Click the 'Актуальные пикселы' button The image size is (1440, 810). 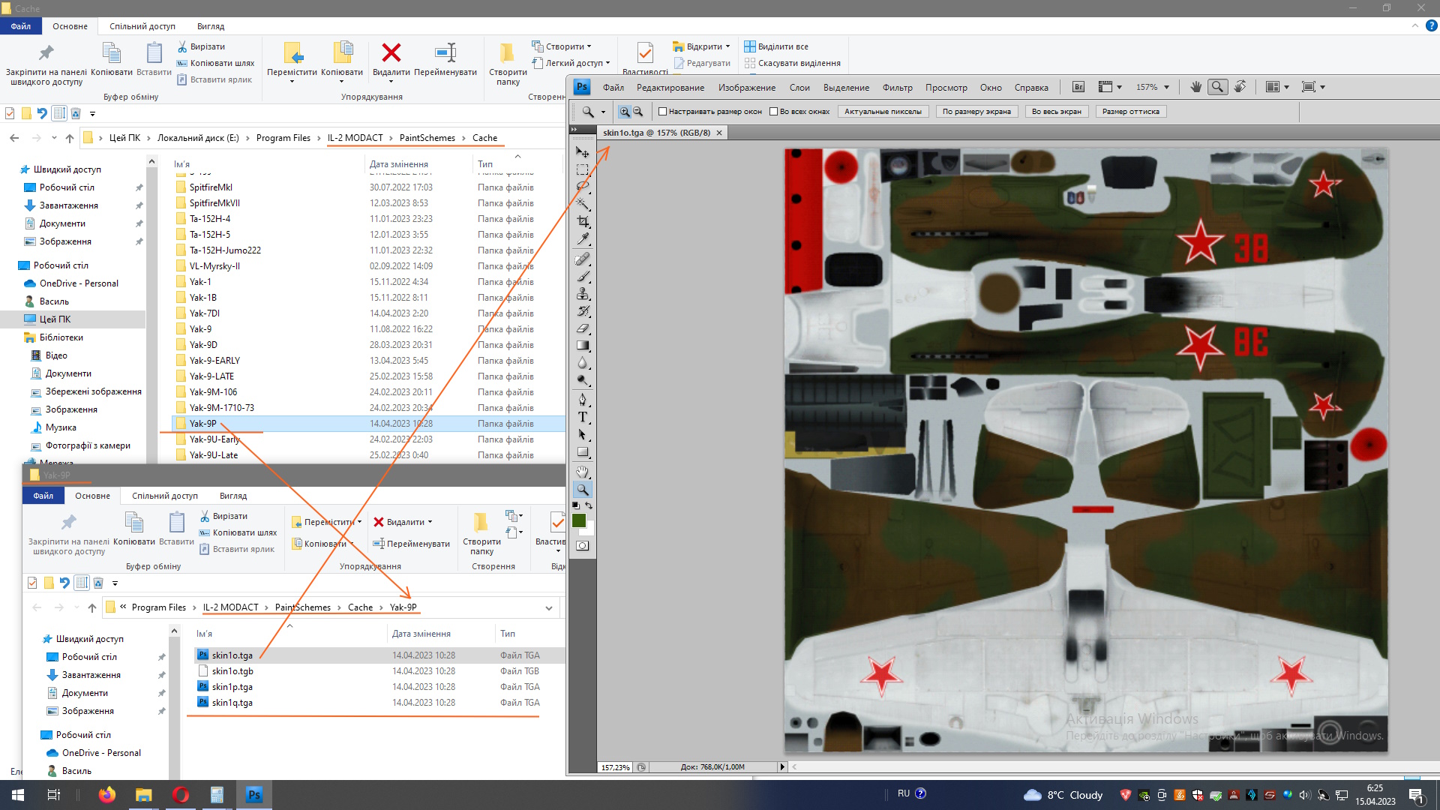click(883, 112)
